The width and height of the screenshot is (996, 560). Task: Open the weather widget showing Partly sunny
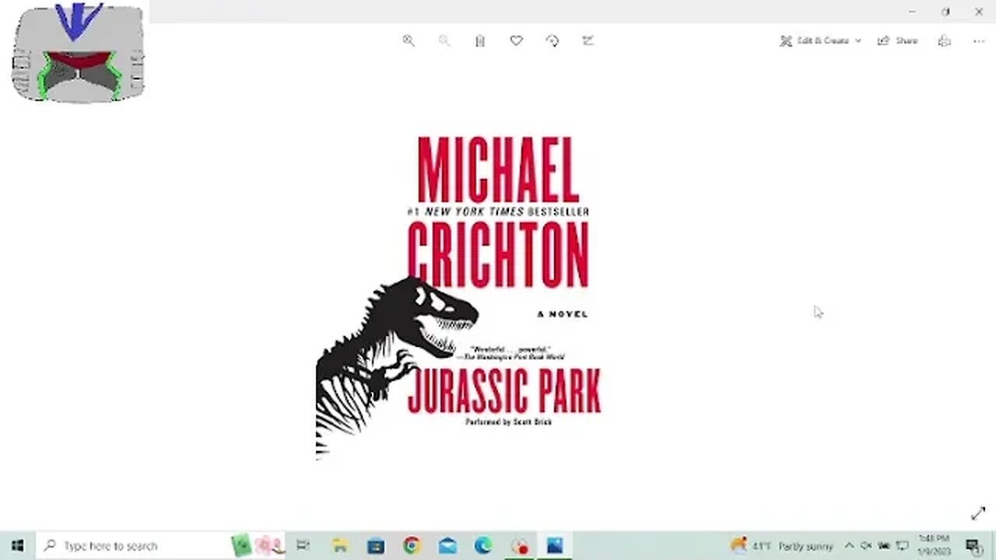[x=781, y=545]
